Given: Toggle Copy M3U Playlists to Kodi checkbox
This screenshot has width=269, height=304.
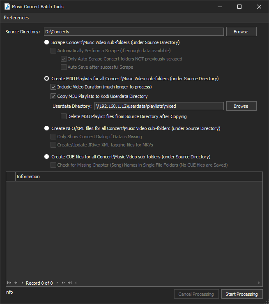Looking at the screenshot, I should pos(53,96).
